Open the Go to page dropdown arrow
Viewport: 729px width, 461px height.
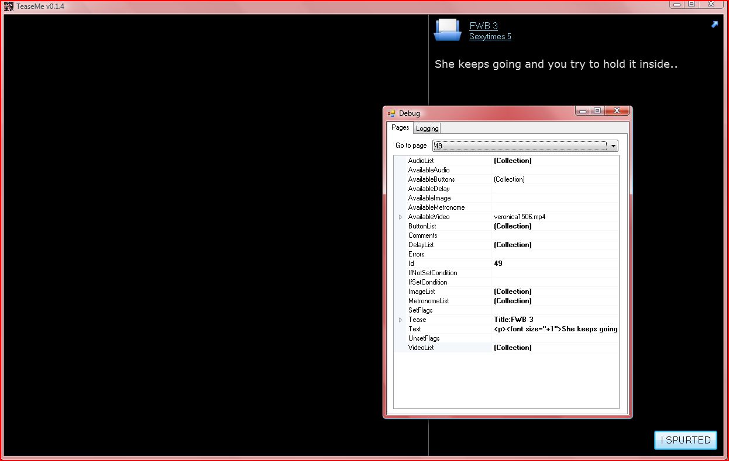coord(613,145)
